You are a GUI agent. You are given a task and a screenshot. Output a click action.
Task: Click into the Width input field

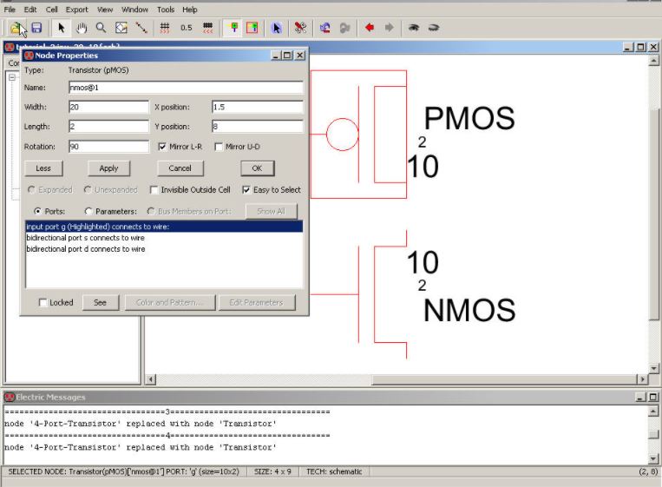tap(108, 107)
